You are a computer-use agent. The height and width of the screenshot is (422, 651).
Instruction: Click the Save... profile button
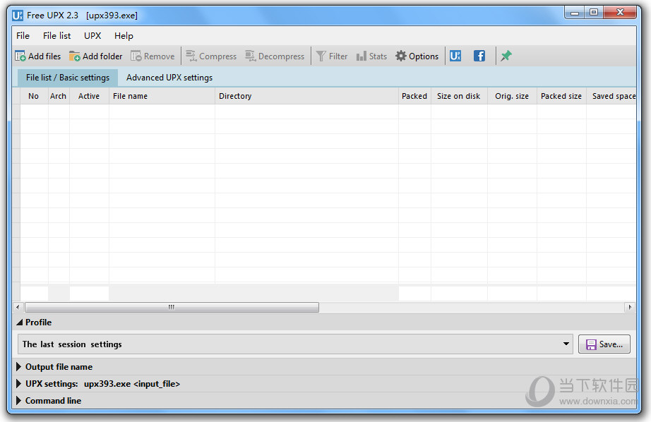click(x=604, y=344)
